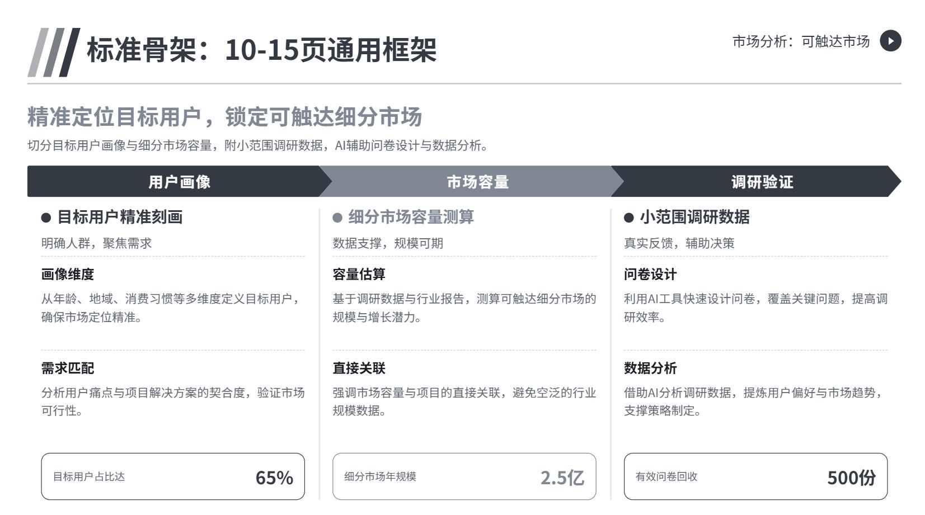
Task: Click the 市场分析：可触达市场 label
Action: [801, 41]
